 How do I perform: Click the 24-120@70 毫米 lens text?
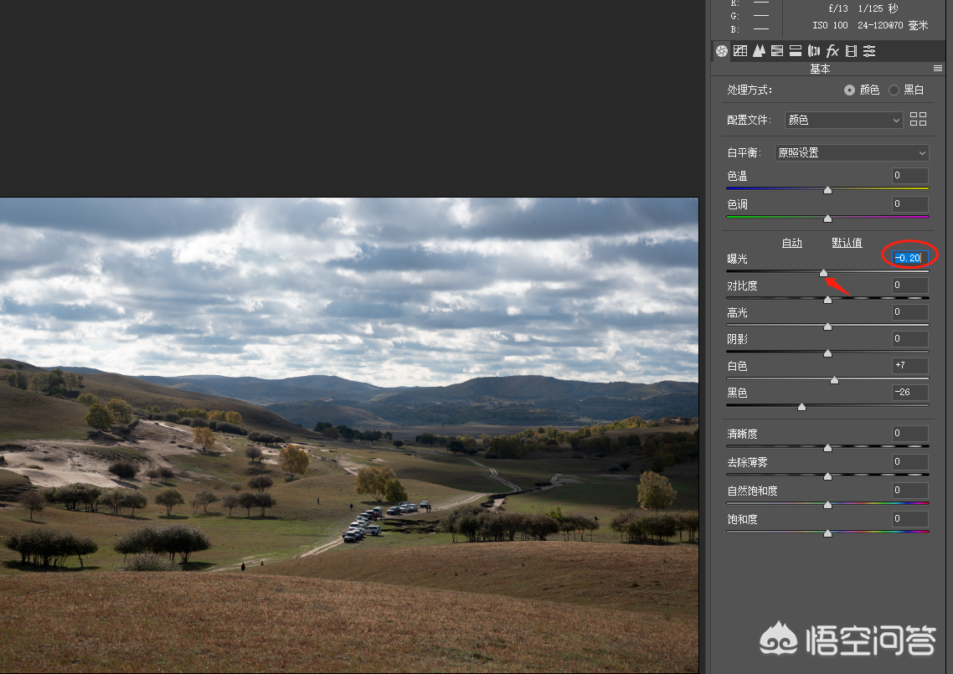pyautogui.click(x=893, y=25)
